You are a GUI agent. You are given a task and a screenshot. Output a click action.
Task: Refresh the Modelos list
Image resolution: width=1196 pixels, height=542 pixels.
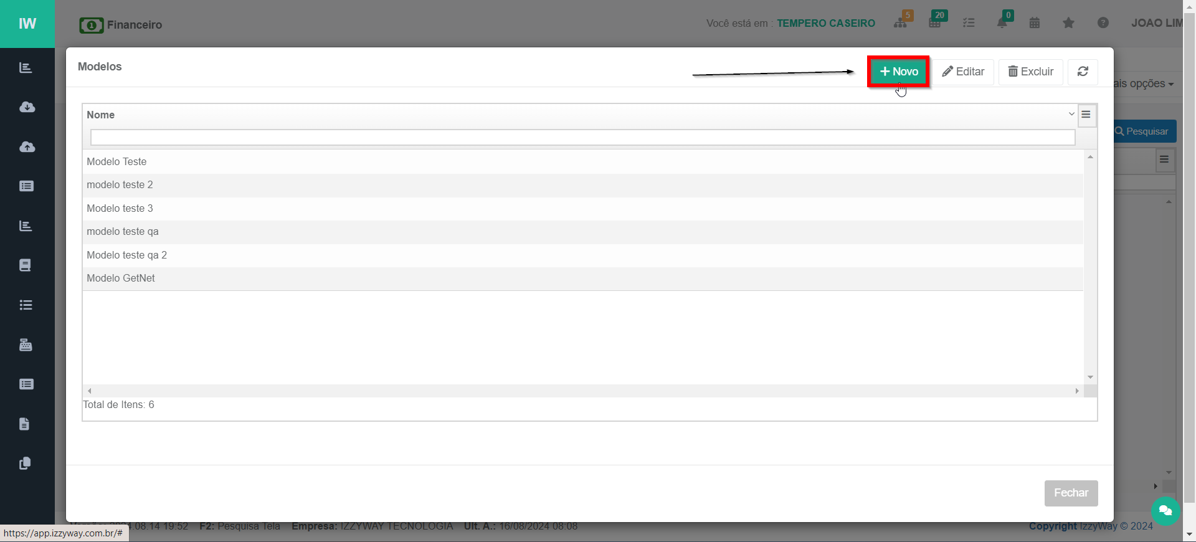1083,72
